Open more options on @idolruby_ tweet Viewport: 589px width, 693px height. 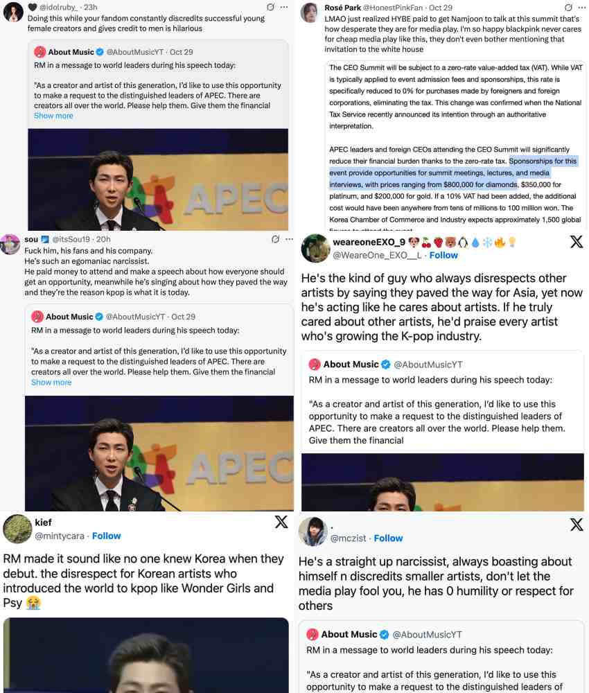[x=284, y=7]
